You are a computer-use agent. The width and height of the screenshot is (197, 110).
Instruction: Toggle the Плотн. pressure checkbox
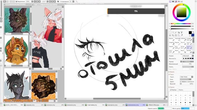pyautogui.click(x=178, y=90)
